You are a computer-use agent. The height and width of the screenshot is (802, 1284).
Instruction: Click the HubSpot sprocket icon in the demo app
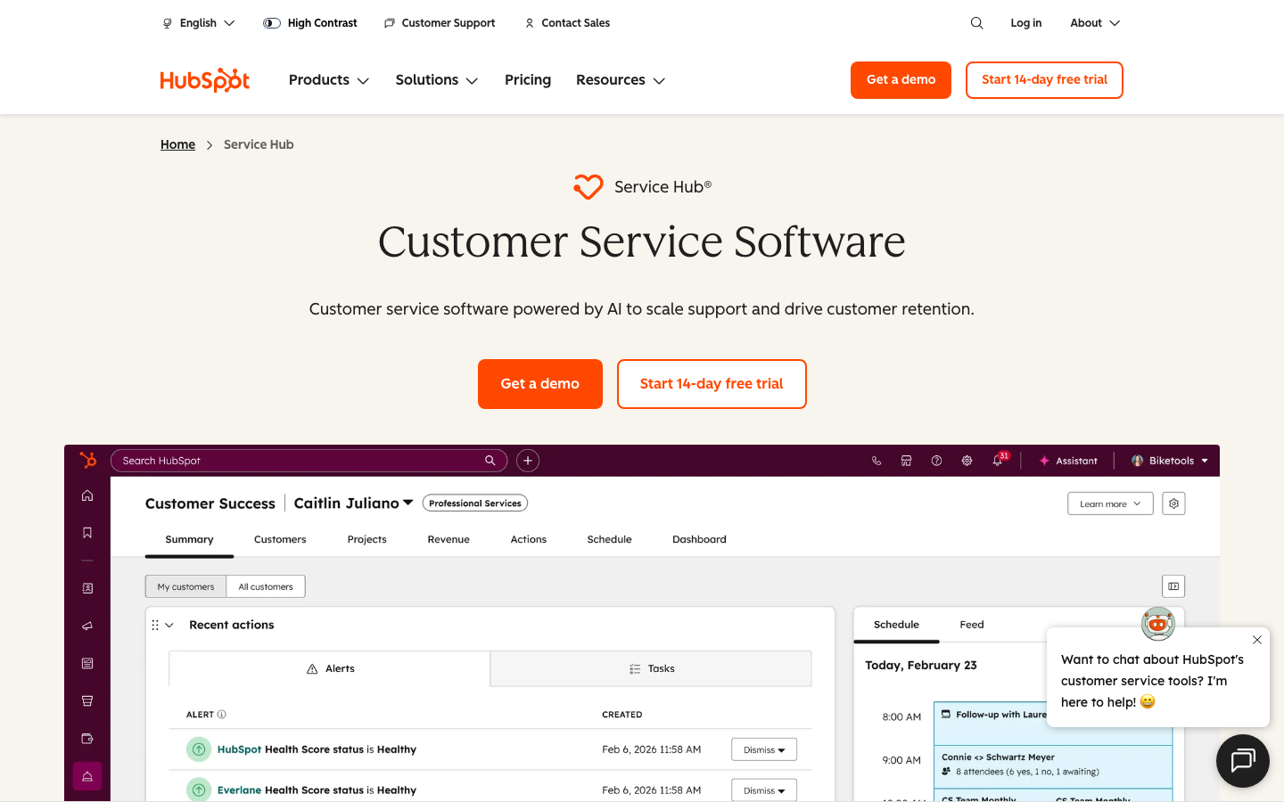(x=87, y=460)
